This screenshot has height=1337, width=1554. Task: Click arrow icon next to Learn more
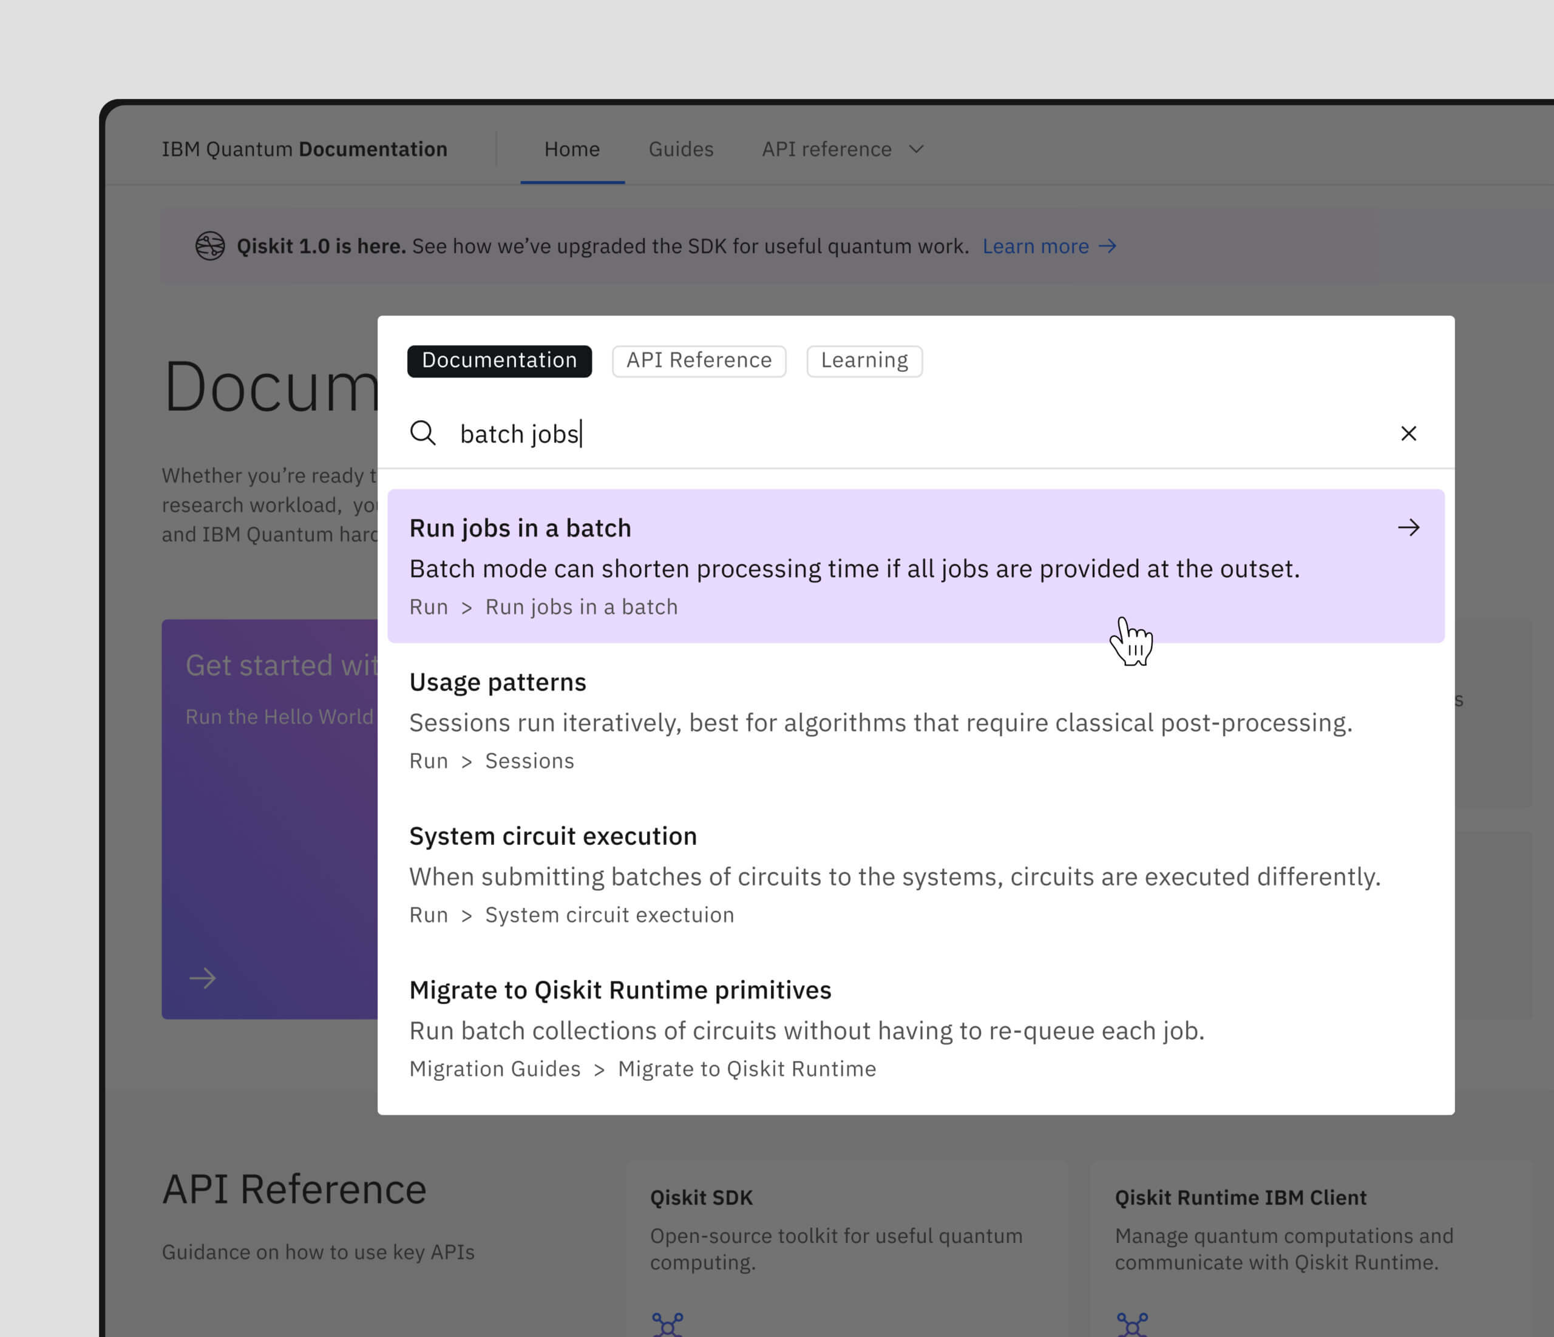[1108, 246]
